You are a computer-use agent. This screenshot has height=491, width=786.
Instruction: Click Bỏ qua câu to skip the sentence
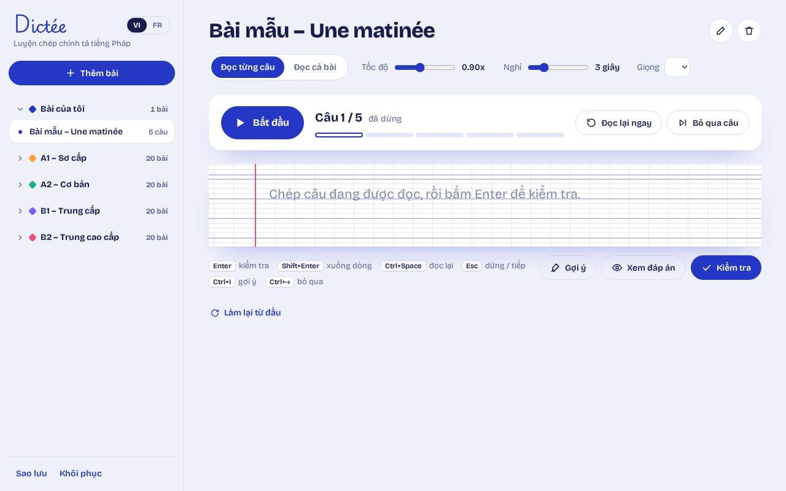click(x=708, y=123)
